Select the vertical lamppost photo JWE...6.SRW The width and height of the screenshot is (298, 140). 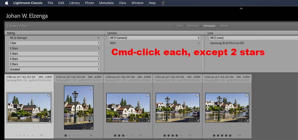tap(79, 108)
